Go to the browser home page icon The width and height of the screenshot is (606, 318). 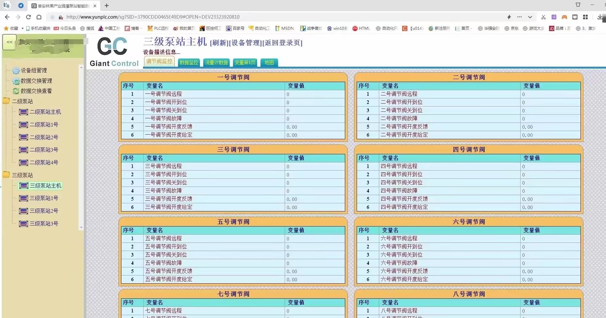[39, 17]
